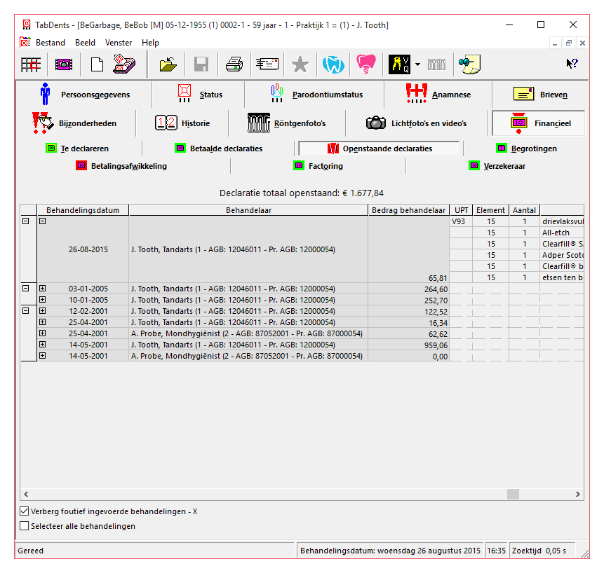Click the grey x-ray teeth toolbar icon
Image resolution: width=604 pixels, height=573 pixels.
tap(437, 64)
